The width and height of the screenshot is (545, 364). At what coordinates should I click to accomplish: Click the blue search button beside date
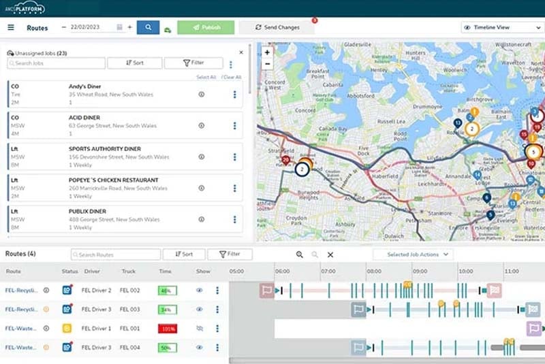click(x=148, y=28)
